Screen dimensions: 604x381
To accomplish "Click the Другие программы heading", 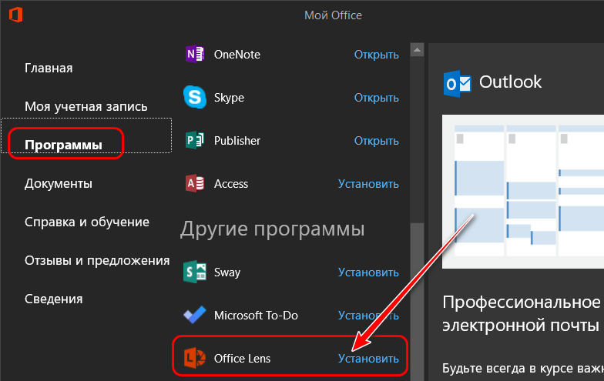I will point(272,229).
